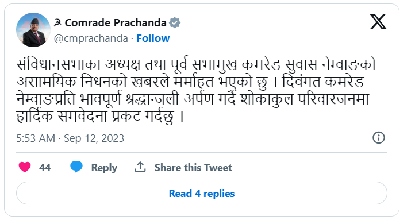Click the hammer and sickle emoji
Image resolution: width=415 pixels, height=220 pixels.
coord(57,23)
